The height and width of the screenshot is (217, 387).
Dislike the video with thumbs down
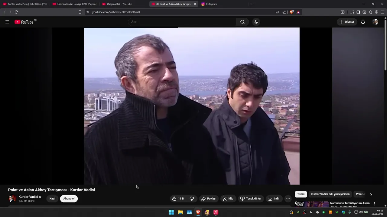(x=192, y=199)
